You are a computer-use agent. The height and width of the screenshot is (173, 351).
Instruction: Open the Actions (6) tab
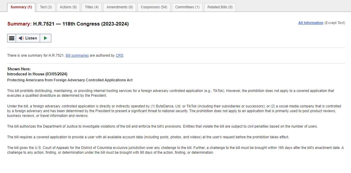68,7
